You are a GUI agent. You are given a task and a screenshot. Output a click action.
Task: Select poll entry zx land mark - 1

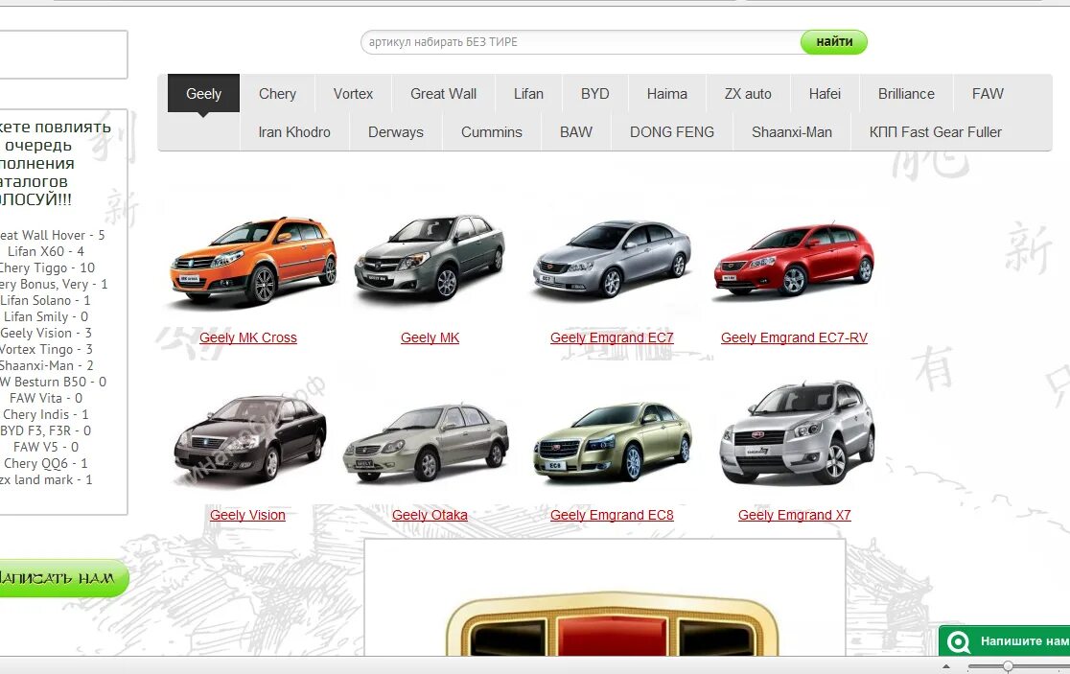pos(46,480)
